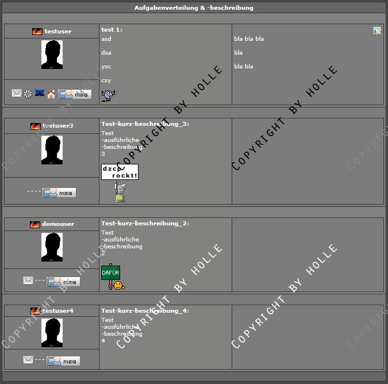This screenshot has width=388, height=384.
Task: Click the German flag next to demouser
Action: coord(35,224)
